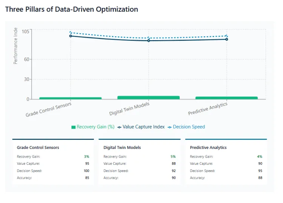Open the Grade Control Sensors card heading

click(x=38, y=147)
